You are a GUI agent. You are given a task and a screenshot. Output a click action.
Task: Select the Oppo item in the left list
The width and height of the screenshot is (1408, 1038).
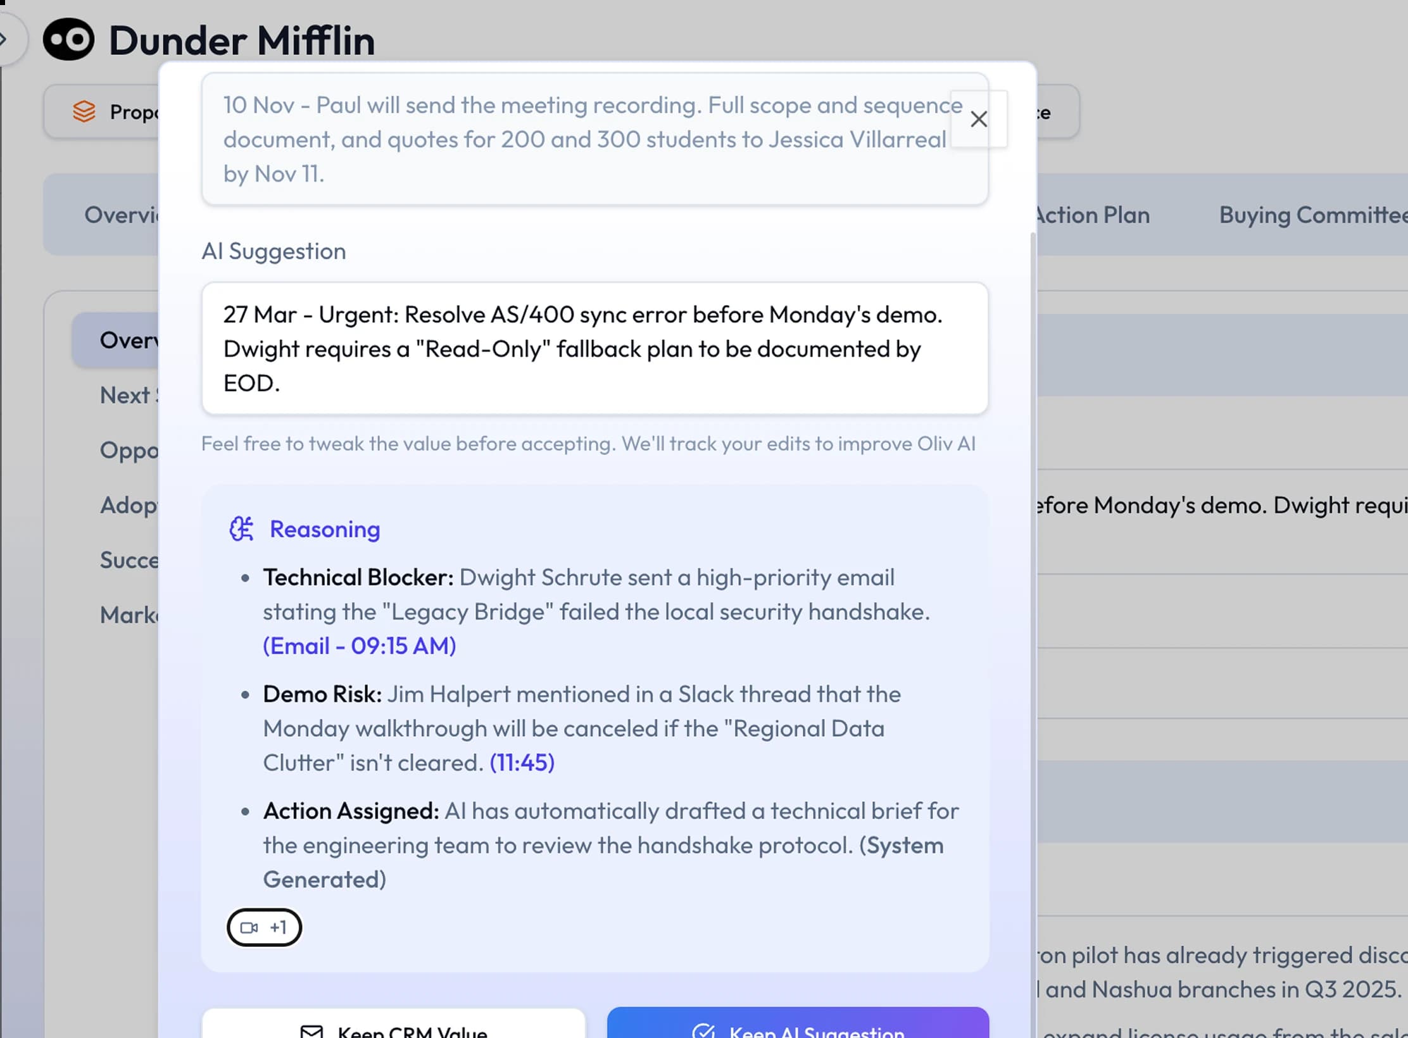tap(129, 450)
